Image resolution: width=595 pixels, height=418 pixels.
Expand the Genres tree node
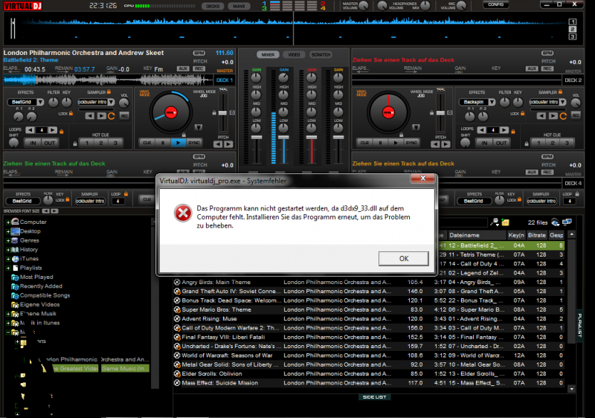tap(8, 240)
